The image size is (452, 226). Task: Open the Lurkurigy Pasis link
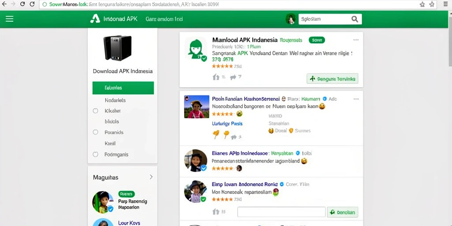tap(227, 124)
